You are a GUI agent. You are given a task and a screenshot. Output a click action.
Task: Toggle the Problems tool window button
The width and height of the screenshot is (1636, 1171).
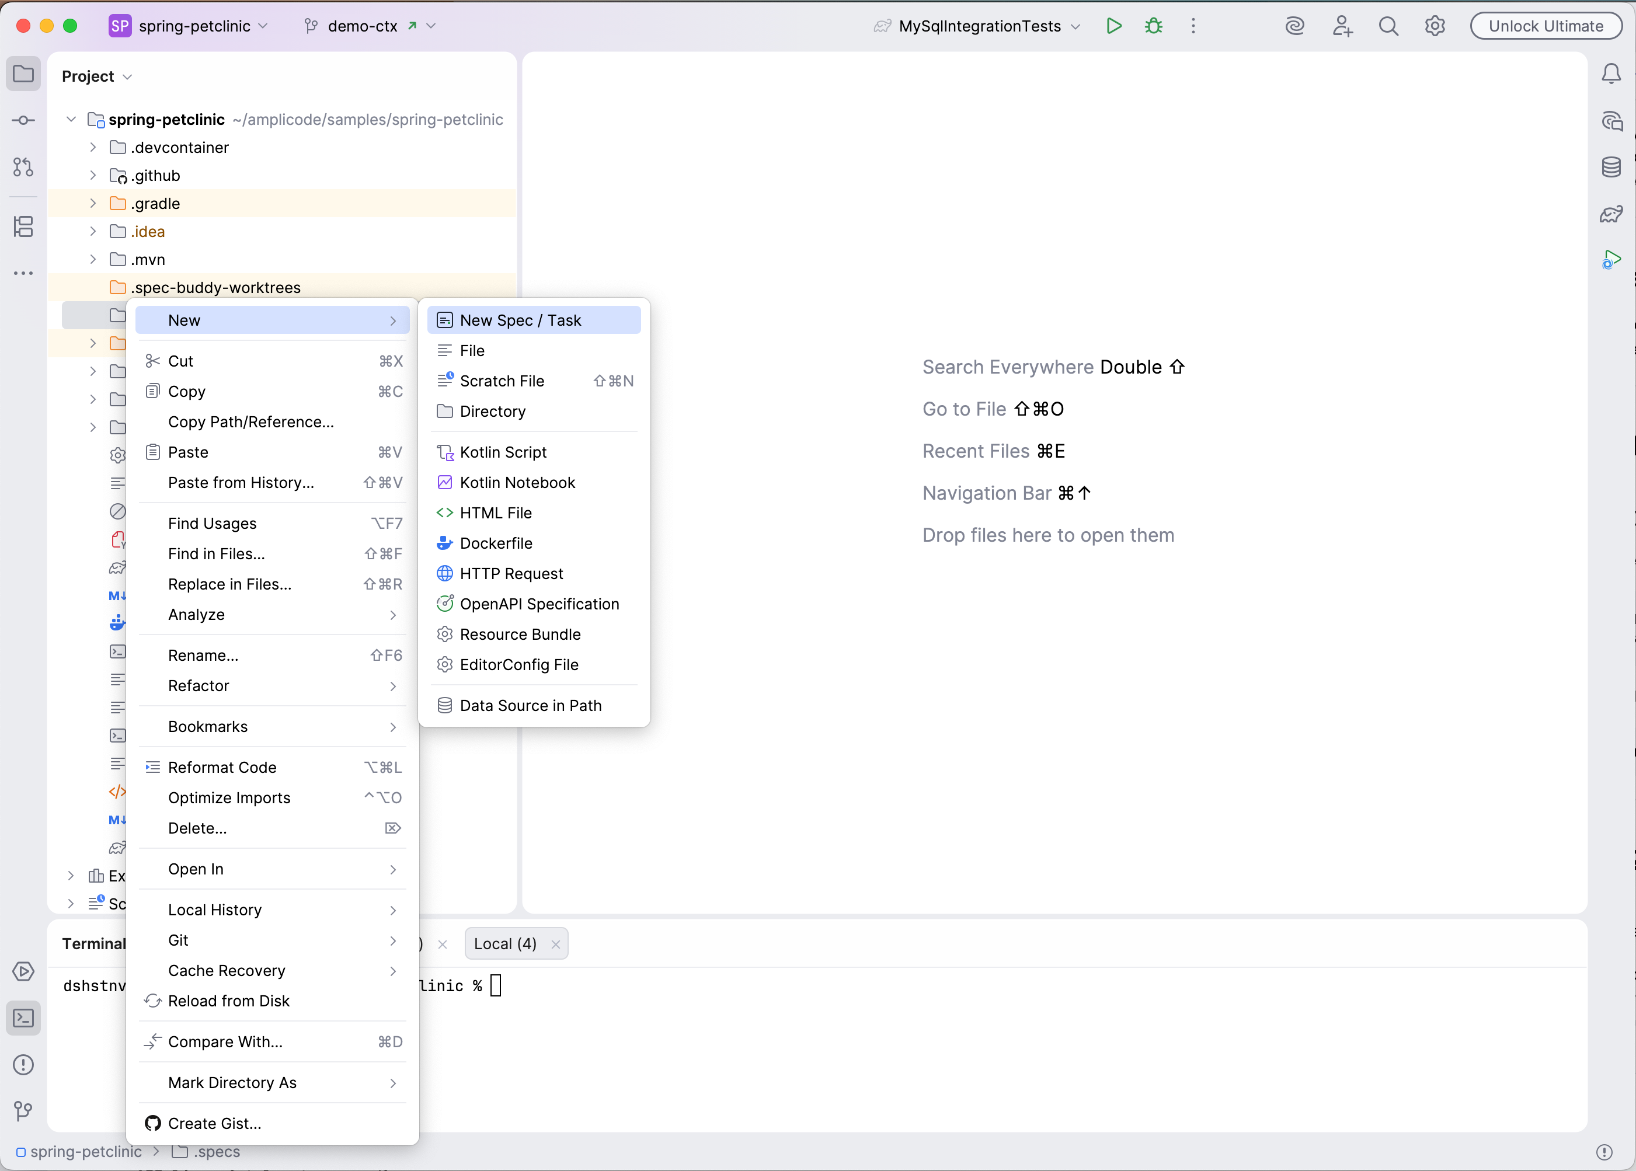pyautogui.click(x=23, y=1065)
